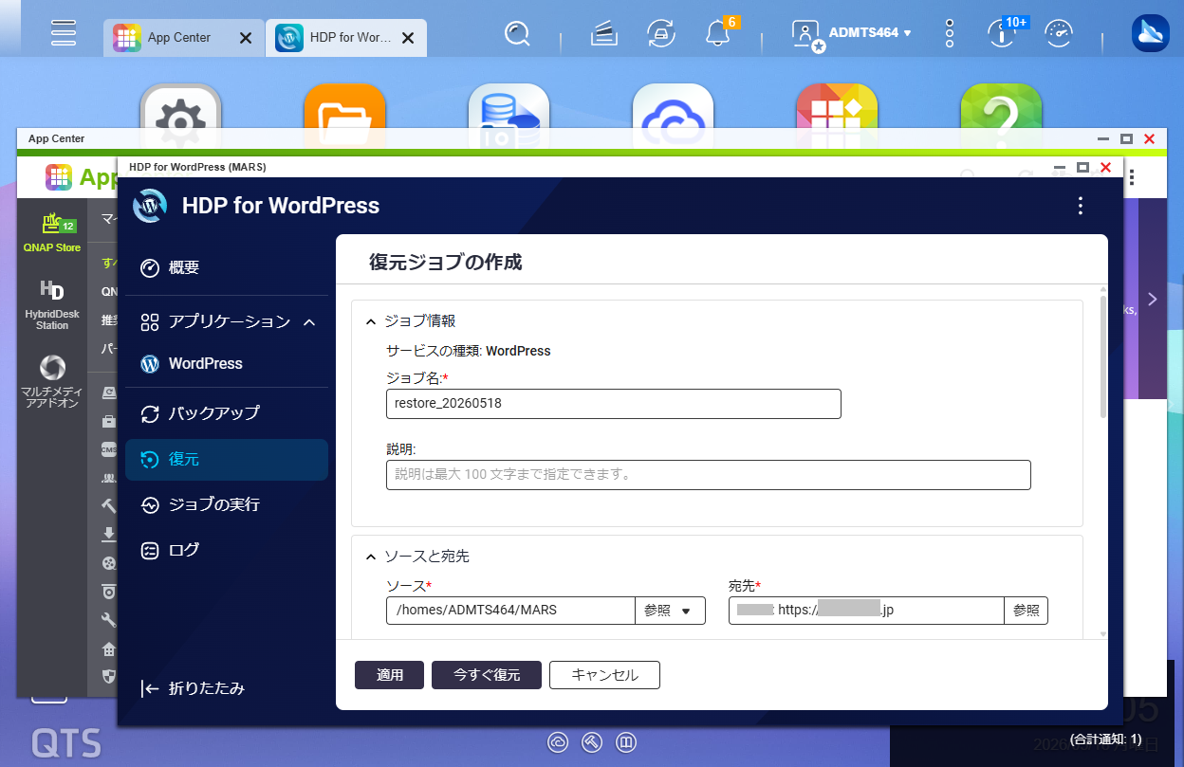Open the info icon with 10+ badge

click(x=1002, y=33)
